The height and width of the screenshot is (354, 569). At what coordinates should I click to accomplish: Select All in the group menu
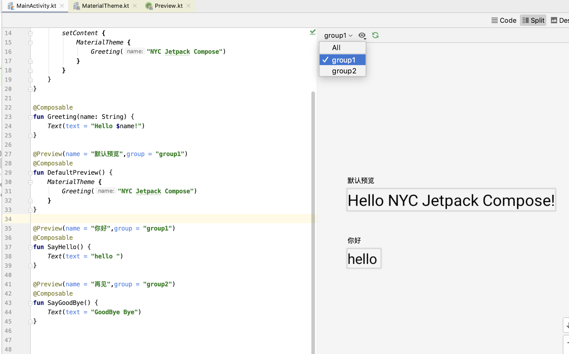pyautogui.click(x=336, y=48)
